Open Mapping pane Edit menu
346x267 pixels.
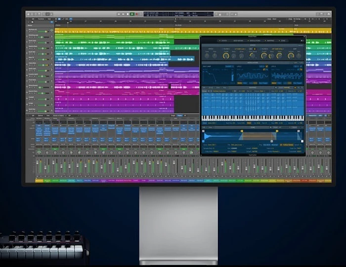[204, 88]
